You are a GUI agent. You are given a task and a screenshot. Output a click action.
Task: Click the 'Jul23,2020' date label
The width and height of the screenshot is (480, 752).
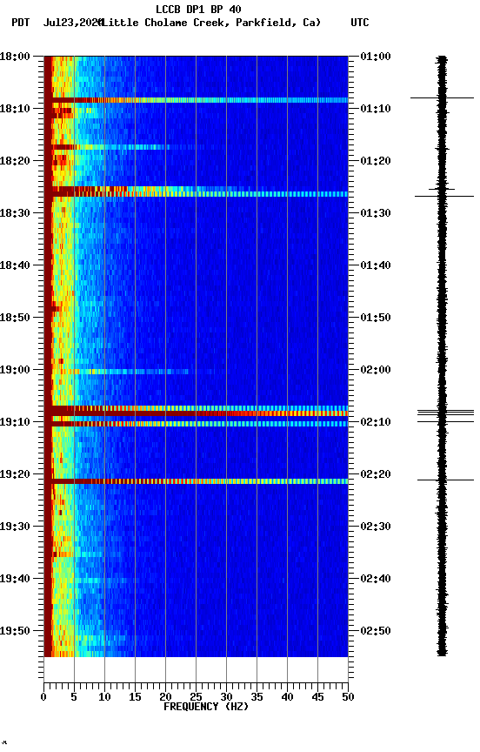(x=73, y=23)
